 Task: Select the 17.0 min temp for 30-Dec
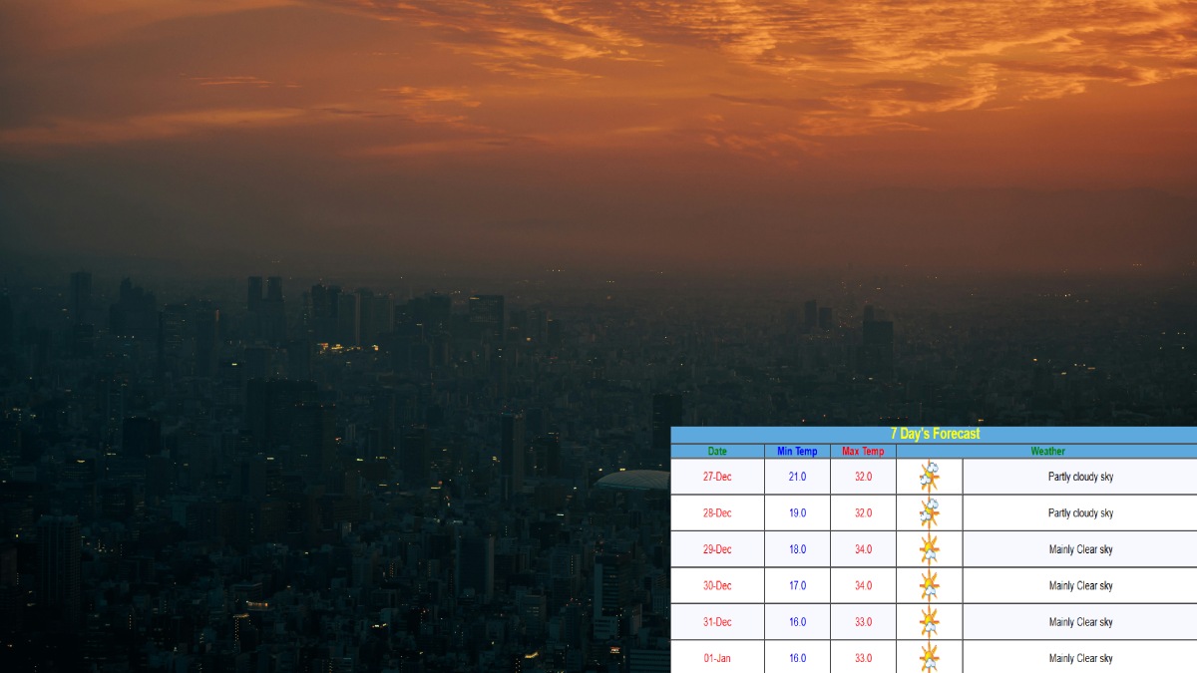pyautogui.click(x=797, y=586)
